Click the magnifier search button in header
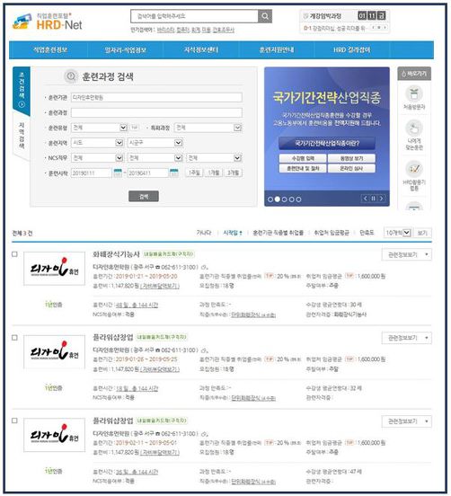The image size is (451, 496). (x=265, y=16)
